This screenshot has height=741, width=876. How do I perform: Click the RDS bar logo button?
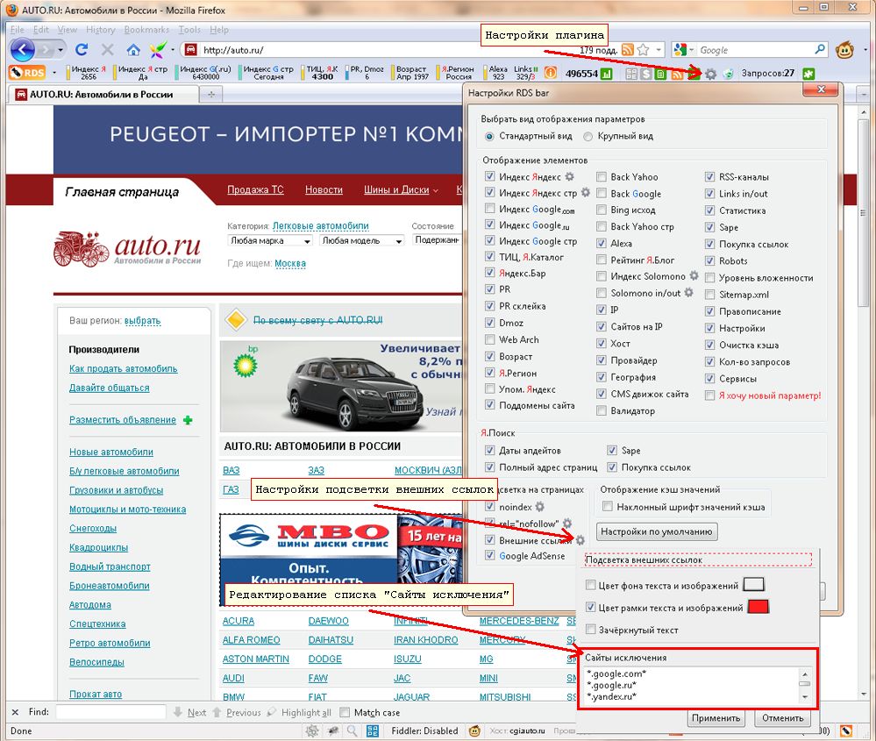coord(27,73)
